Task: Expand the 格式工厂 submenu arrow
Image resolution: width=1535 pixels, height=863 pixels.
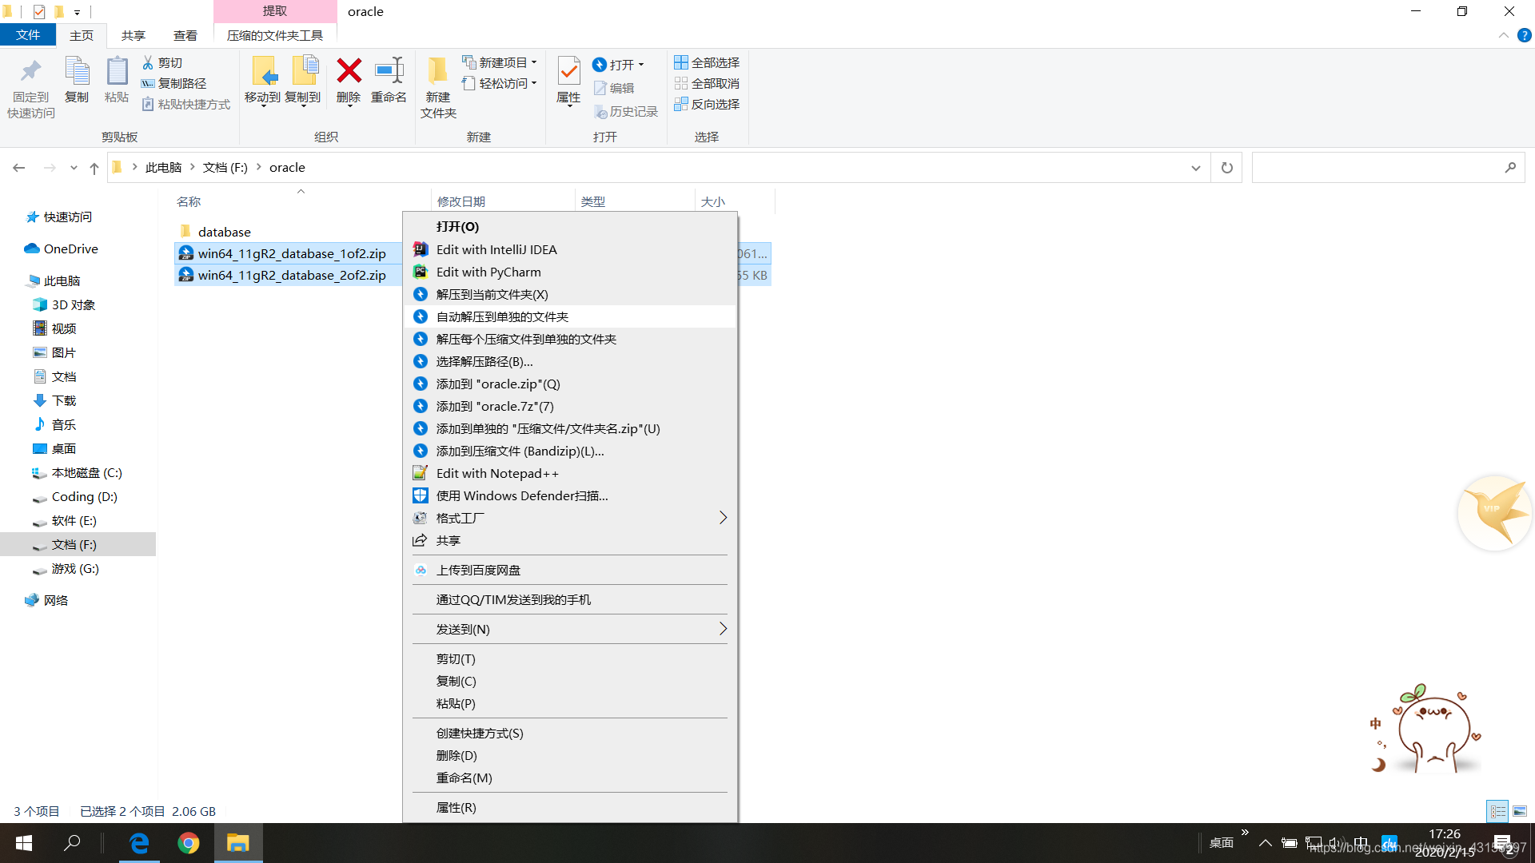Action: 723,518
